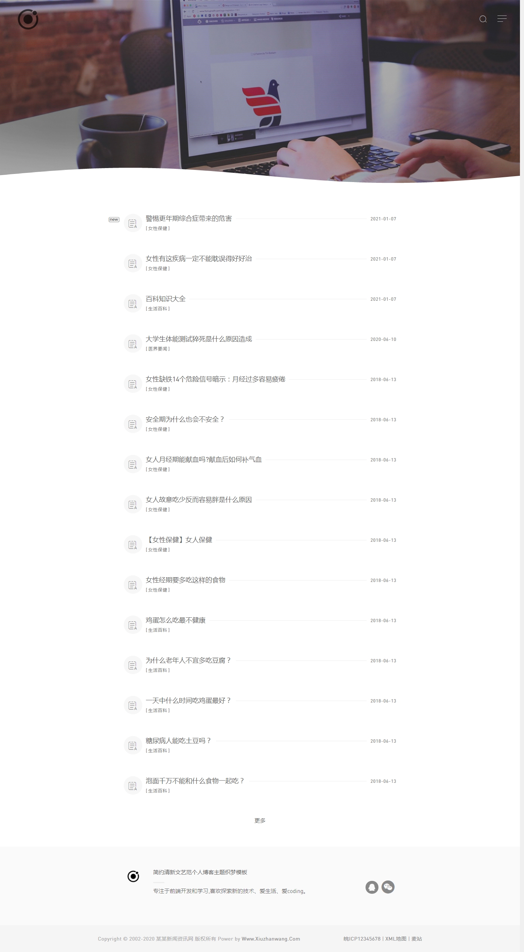Click the 皖ICP12345678 footer link
Image resolution: width=524 pixels, height=952 pixels.
point(362,939)
